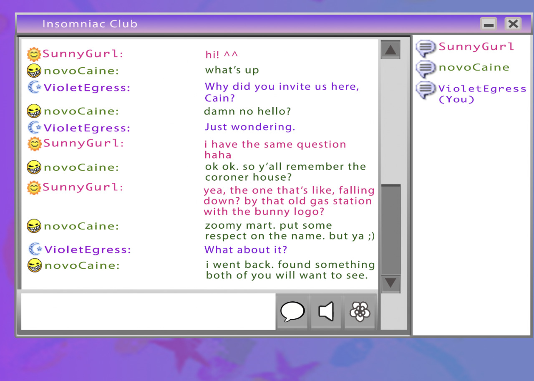This screenshot has width=534, height=381.
Task: Click the grinning avatar beside "what's up"
Action: (x=34, y=71)
